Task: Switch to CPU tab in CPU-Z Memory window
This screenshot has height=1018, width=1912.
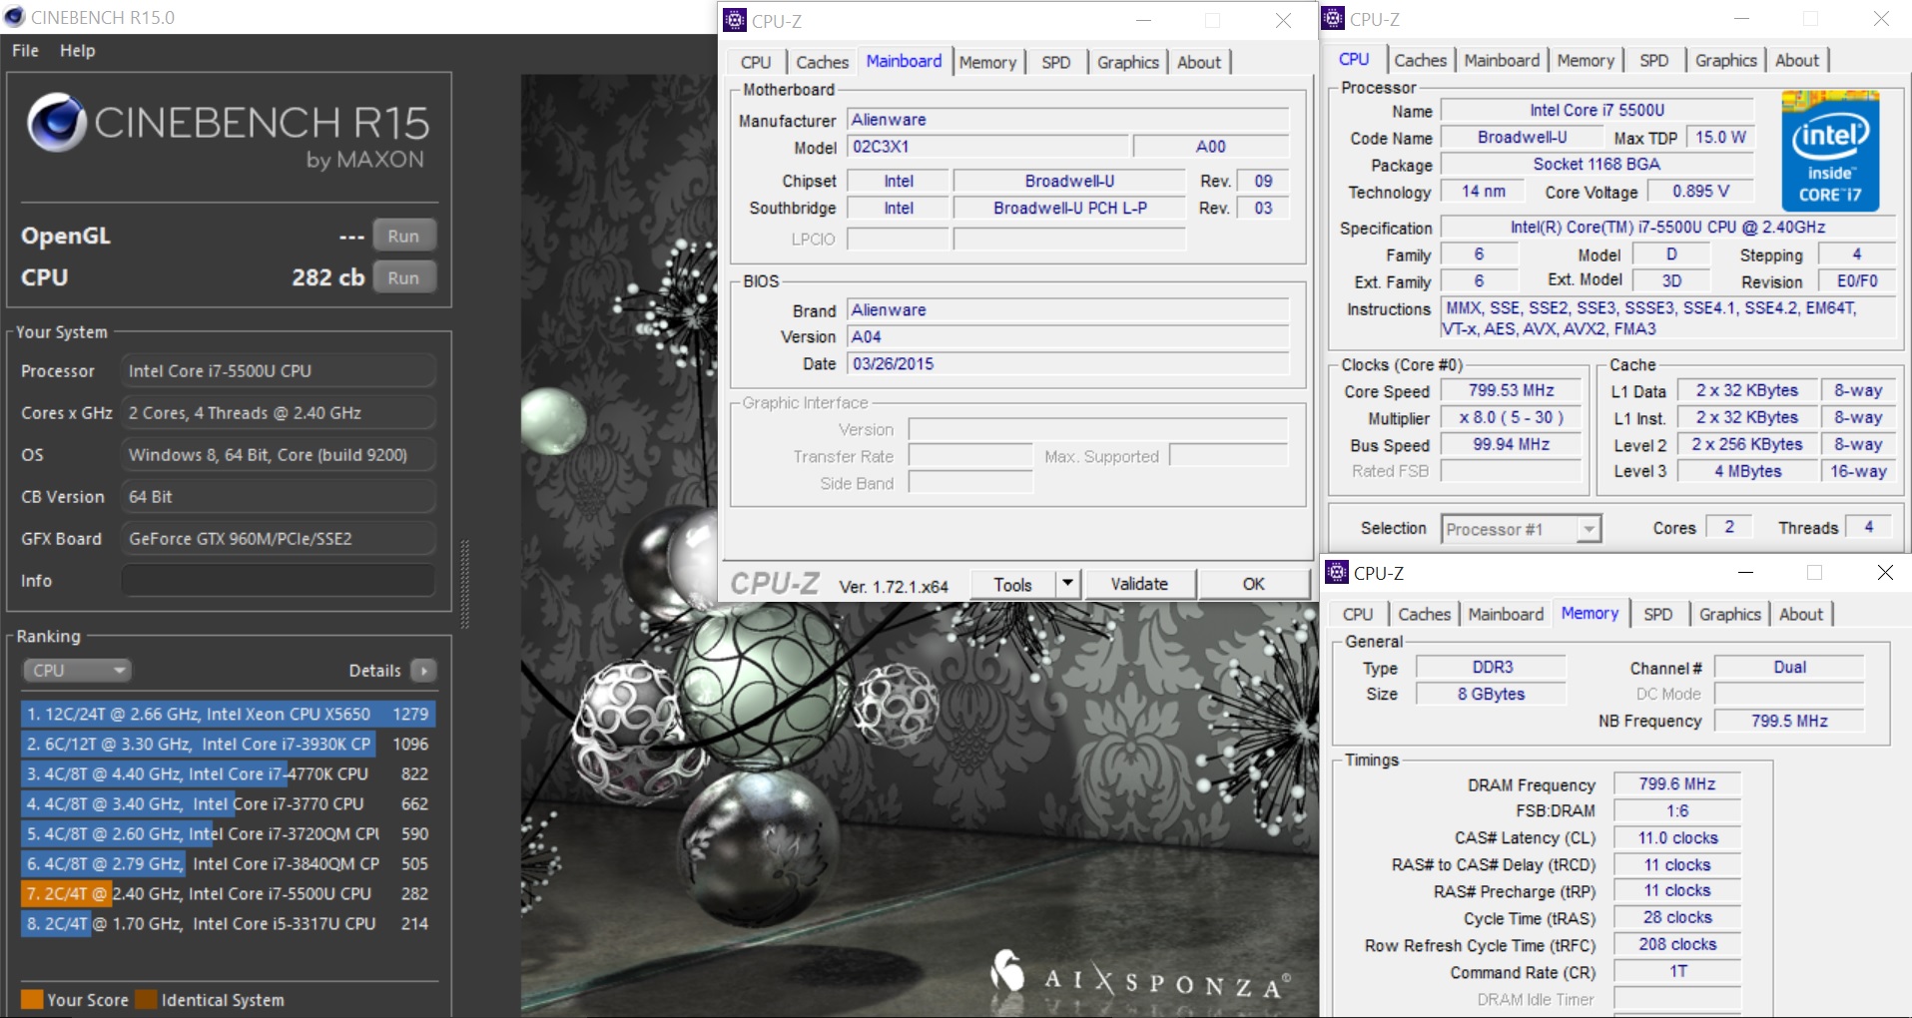Action: [1358, 614]
